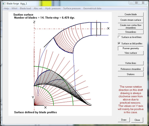149x126 pixels.
Task: Click the 'Suction surface' heading text
Action: tap(23, 15)
